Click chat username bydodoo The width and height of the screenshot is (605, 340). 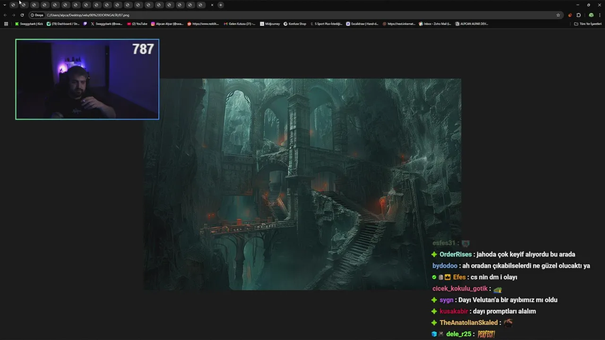pyautogui.click(x=445, y=266)
